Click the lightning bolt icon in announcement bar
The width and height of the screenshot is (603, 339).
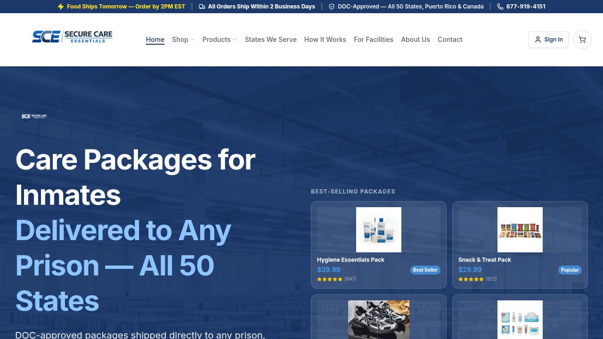[x=61, y=7]
